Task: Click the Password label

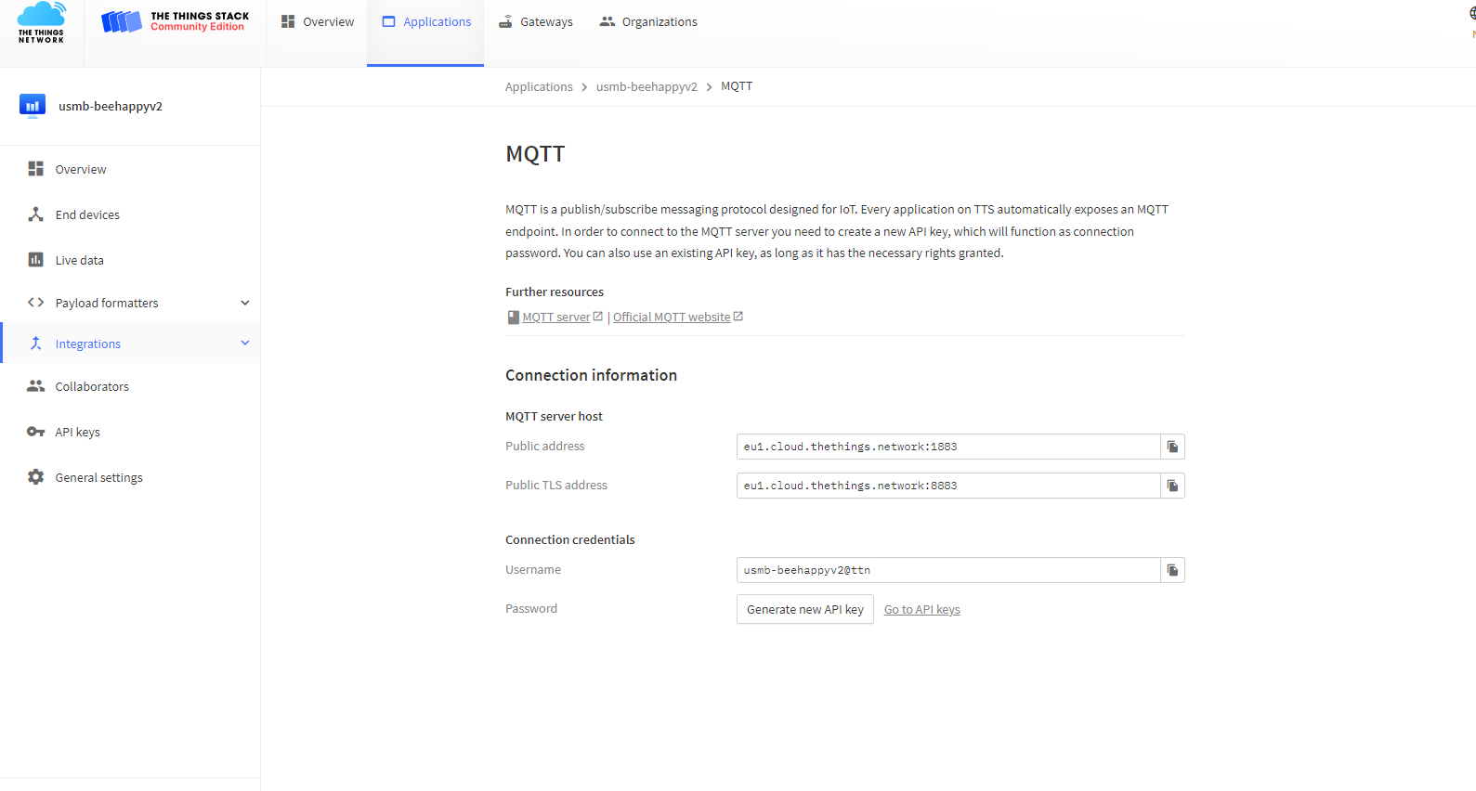Action: [531, 609]
